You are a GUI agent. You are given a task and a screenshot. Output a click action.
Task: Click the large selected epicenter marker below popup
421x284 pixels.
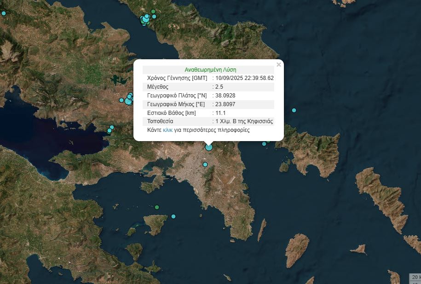209,147
